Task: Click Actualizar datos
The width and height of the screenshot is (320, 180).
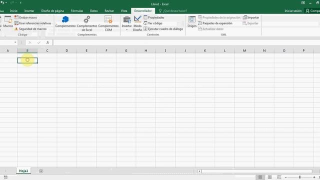Action: 210,29
